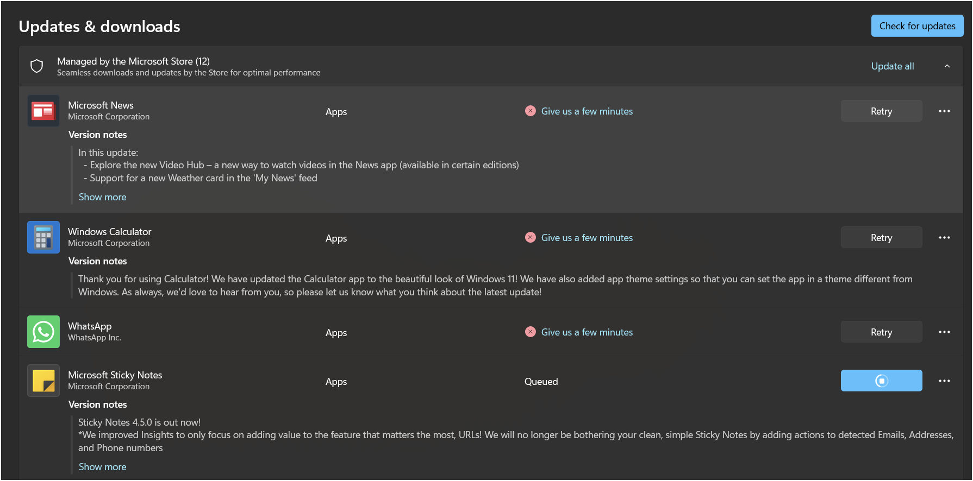The image size is (973, 481).
Task: Retry the Microsoft News update
Action: (x=881, y=111)
